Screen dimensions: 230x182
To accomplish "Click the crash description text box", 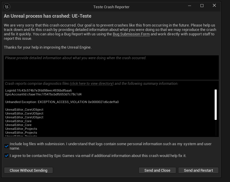I will pyautogui.click(x=111, y=67).
